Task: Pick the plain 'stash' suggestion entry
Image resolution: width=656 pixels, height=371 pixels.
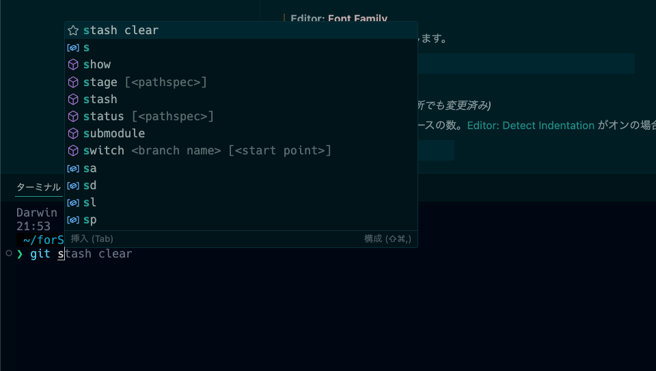Action: coord(100,100)
